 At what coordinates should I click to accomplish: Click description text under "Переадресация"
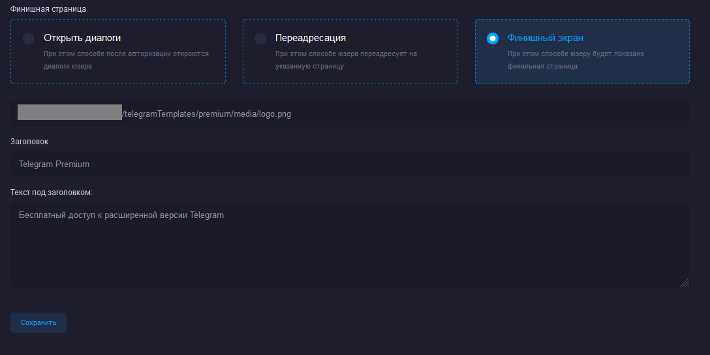[x=345, y=59]
